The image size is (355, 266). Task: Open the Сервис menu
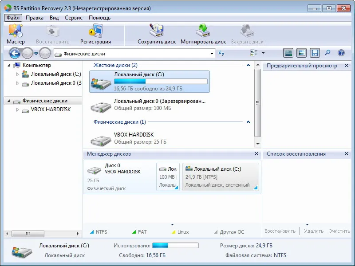[x=73, y=18]
